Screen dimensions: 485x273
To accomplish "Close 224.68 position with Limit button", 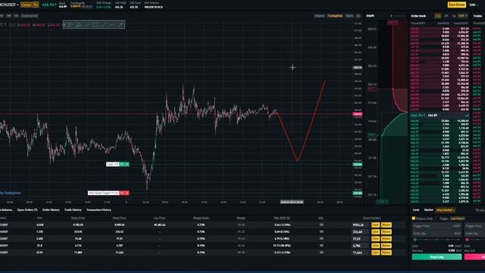I will pyautogui.click(x=376, y=232).
